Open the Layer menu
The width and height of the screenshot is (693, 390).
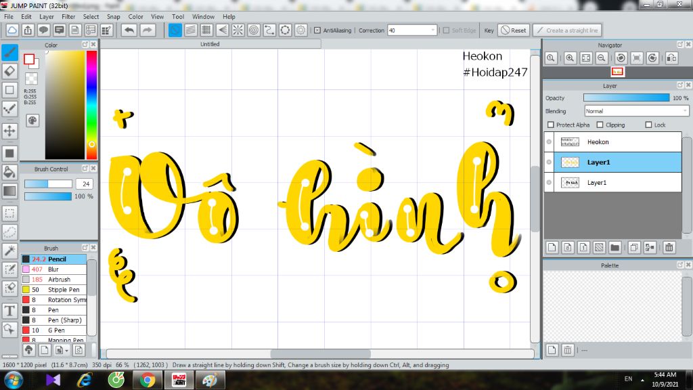tap(47, 16)
